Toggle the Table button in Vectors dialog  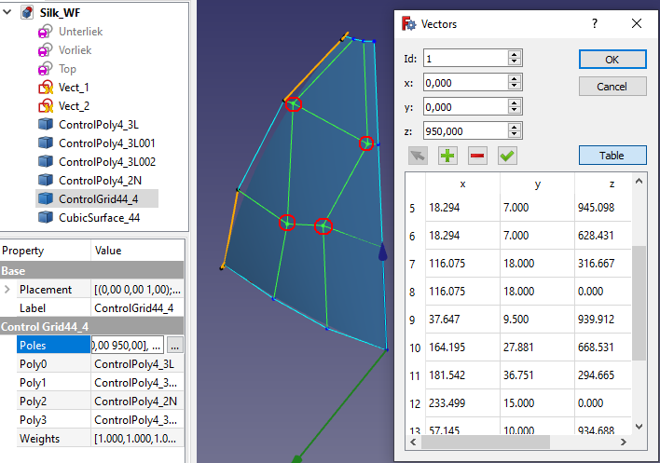tap(612, 155)
